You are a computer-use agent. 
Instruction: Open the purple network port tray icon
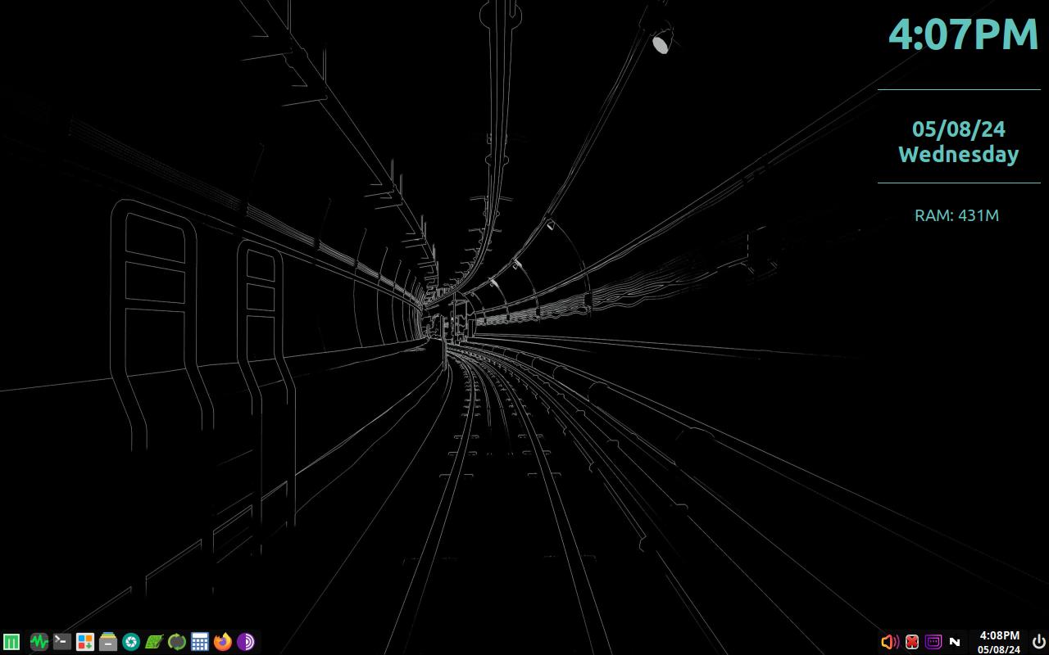[x=933, y=642]
